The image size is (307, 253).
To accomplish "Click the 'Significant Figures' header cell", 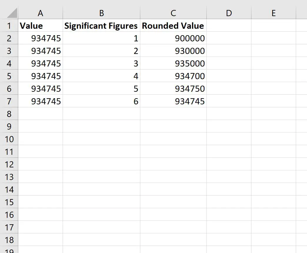I will (x=101, y=26).
